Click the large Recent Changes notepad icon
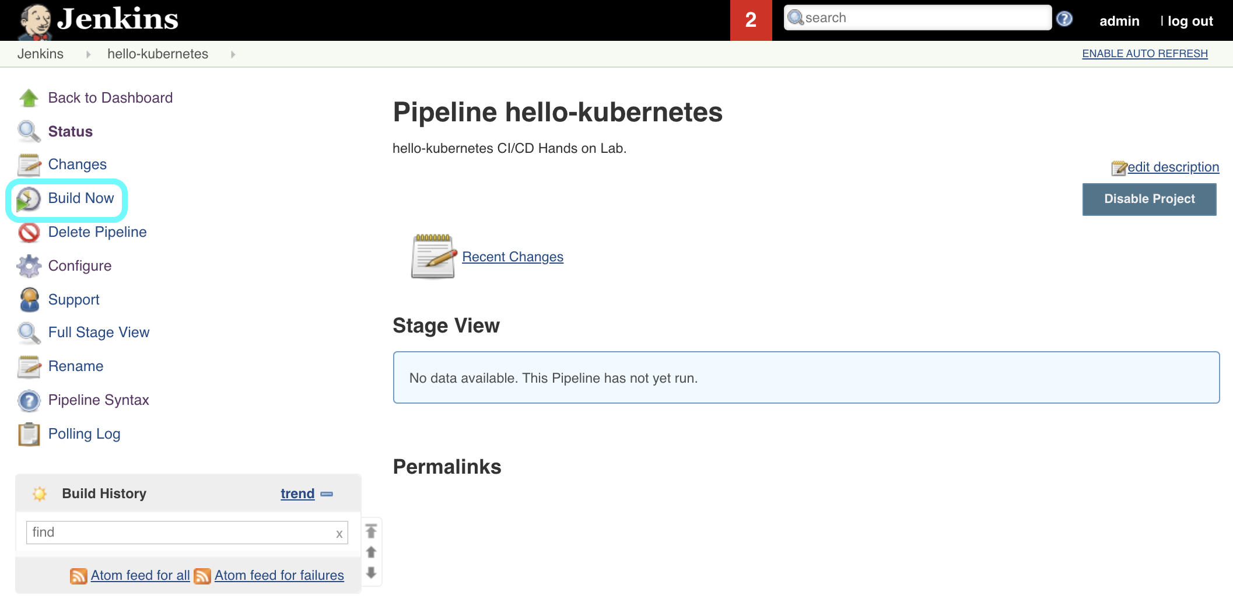Screen dimensions: 1233x609 point(433,256)
